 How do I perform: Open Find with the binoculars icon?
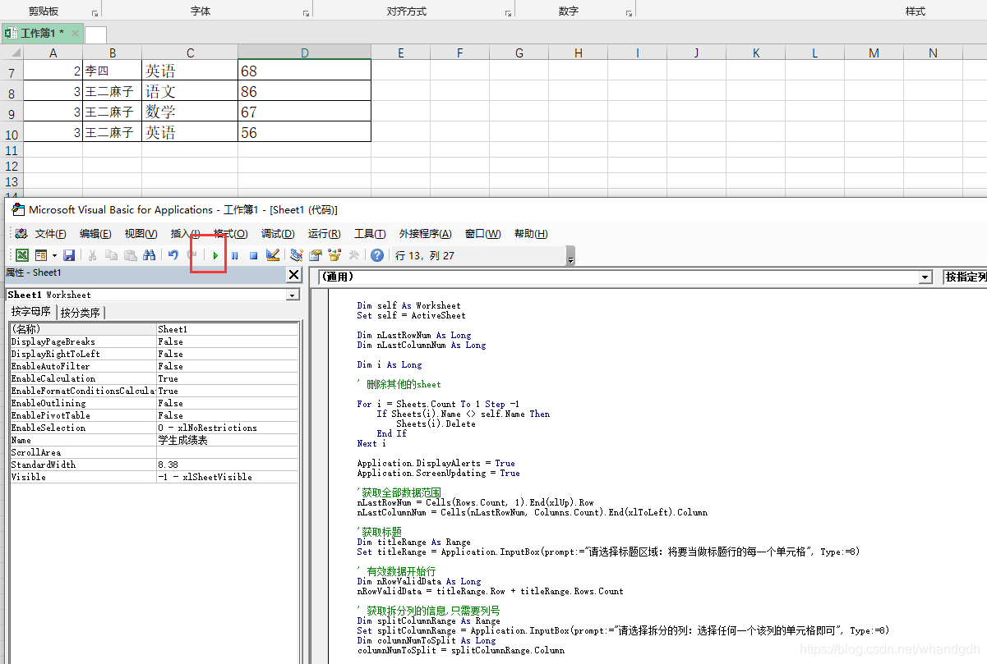(x=149, y=255)
